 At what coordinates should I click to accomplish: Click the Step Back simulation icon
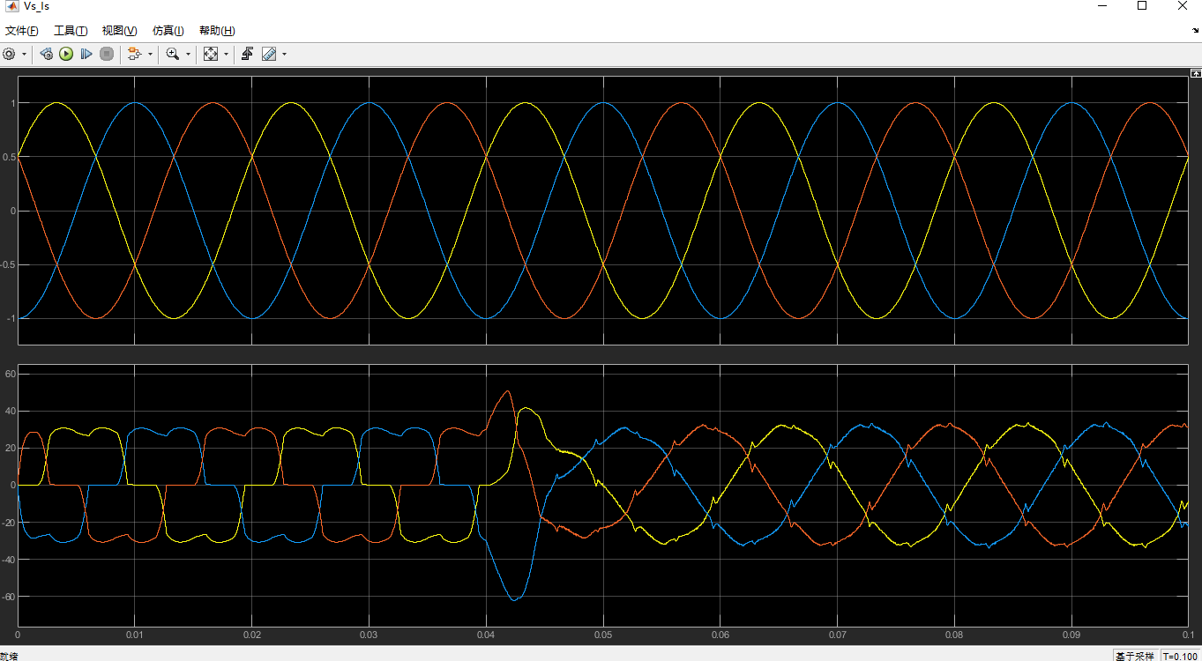(47, 54)
